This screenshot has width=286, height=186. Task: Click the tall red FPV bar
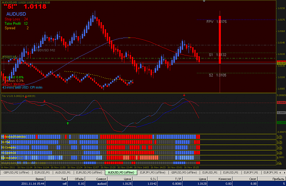(220, 40)
